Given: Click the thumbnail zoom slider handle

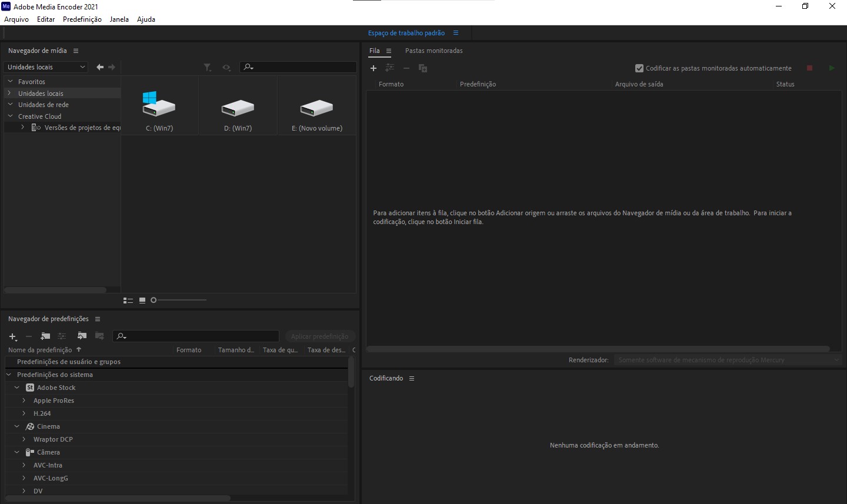Looking at the screenshot, I should pyautogui.click(x=154, y=301).
